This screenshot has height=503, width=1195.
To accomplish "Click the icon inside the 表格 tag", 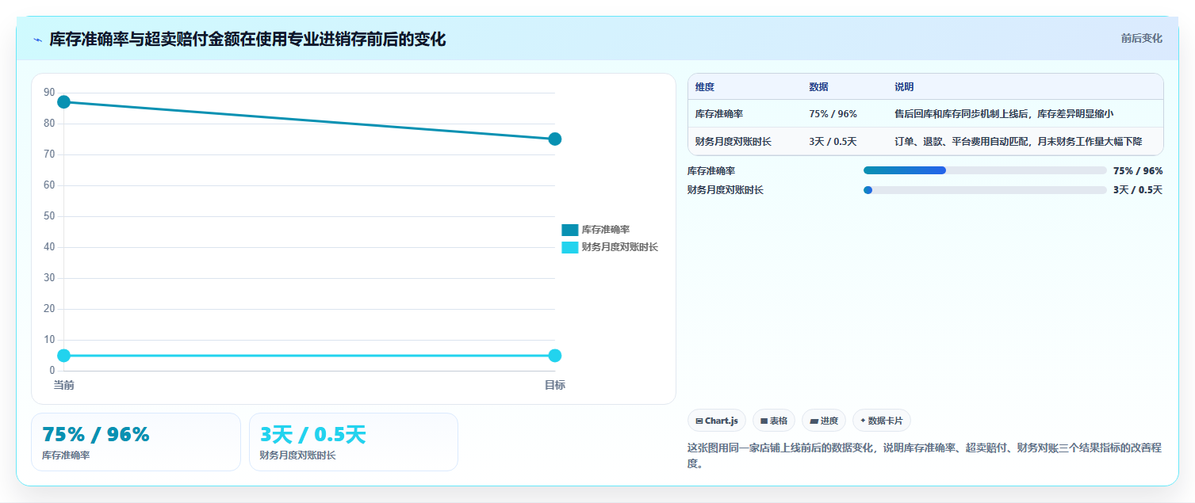I will point(764,421).
